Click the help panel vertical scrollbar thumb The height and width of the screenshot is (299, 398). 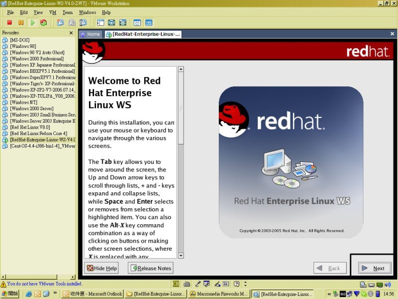tap(181, 108)
